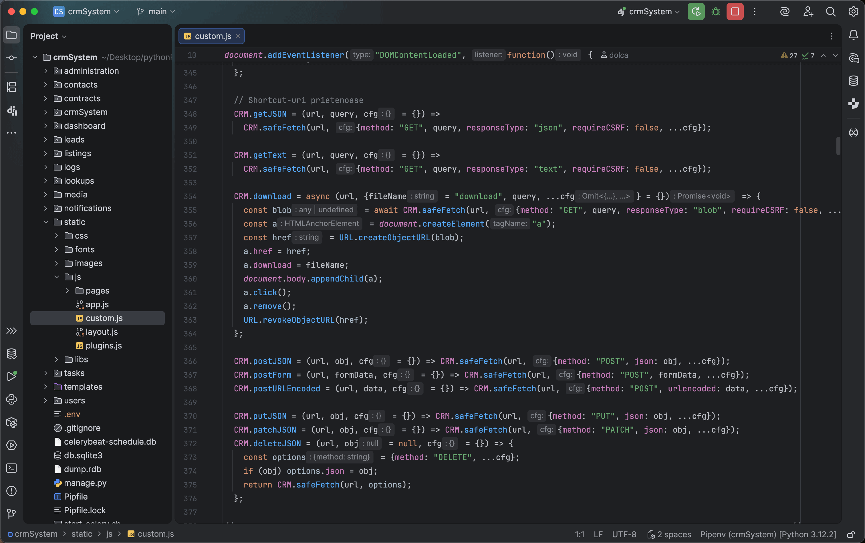The height and width of the screenshot is (543, 865).
Task: Click the UTF-8 encoding indicator
Action: [624, 534]
